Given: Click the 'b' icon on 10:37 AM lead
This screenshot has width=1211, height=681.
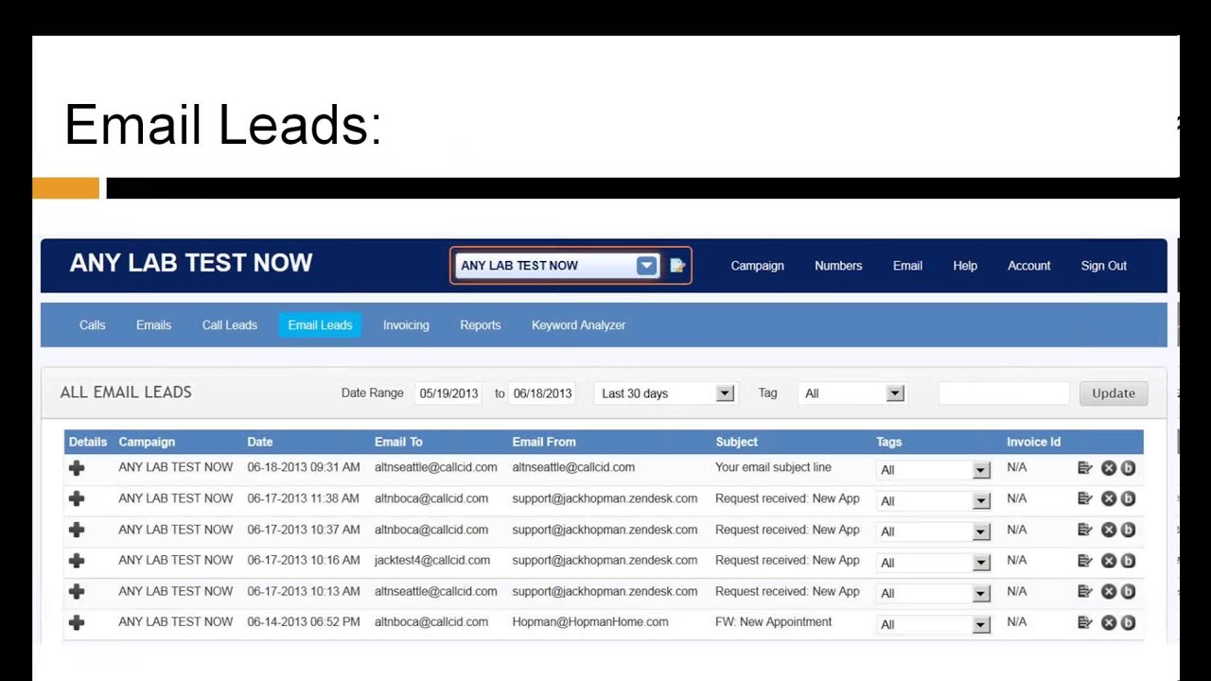Looking at the screenshot, I should pyautogui.click(x=1128, y=530).
